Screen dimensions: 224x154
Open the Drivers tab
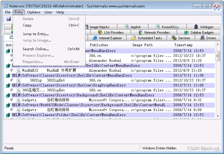click(x=208, y=38)
